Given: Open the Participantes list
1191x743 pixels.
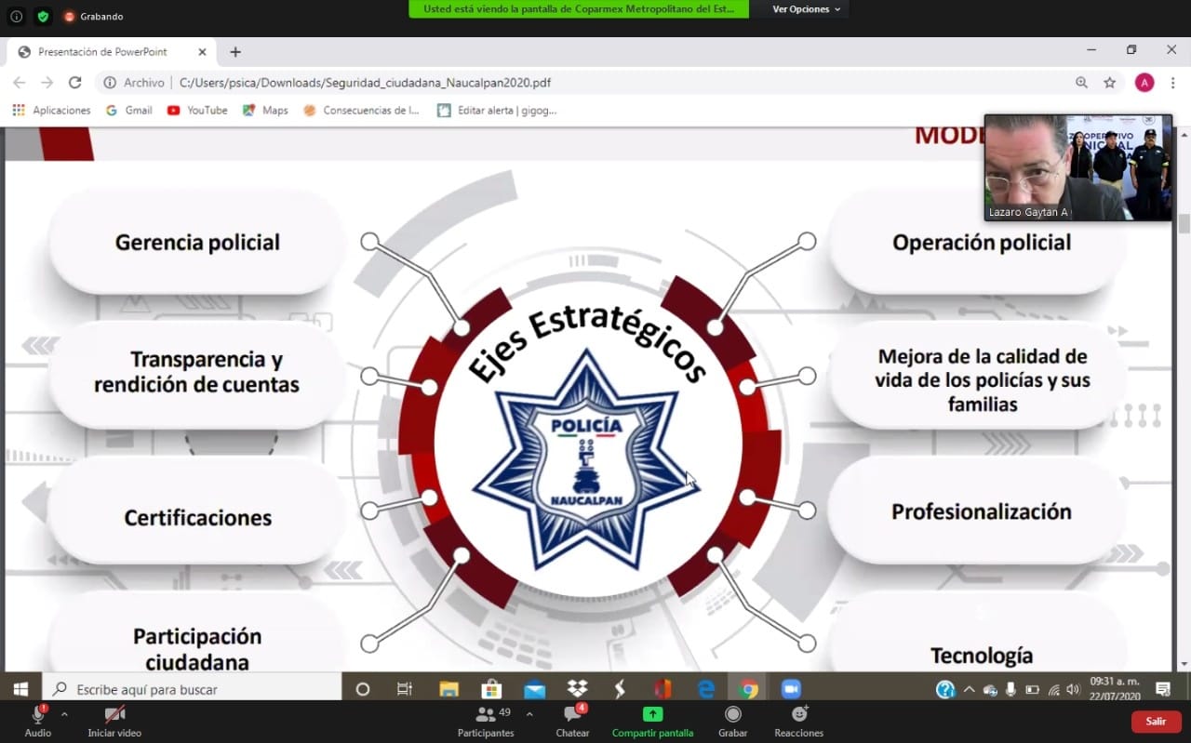Looking at the screenshot, I should [x=485, y=720].
